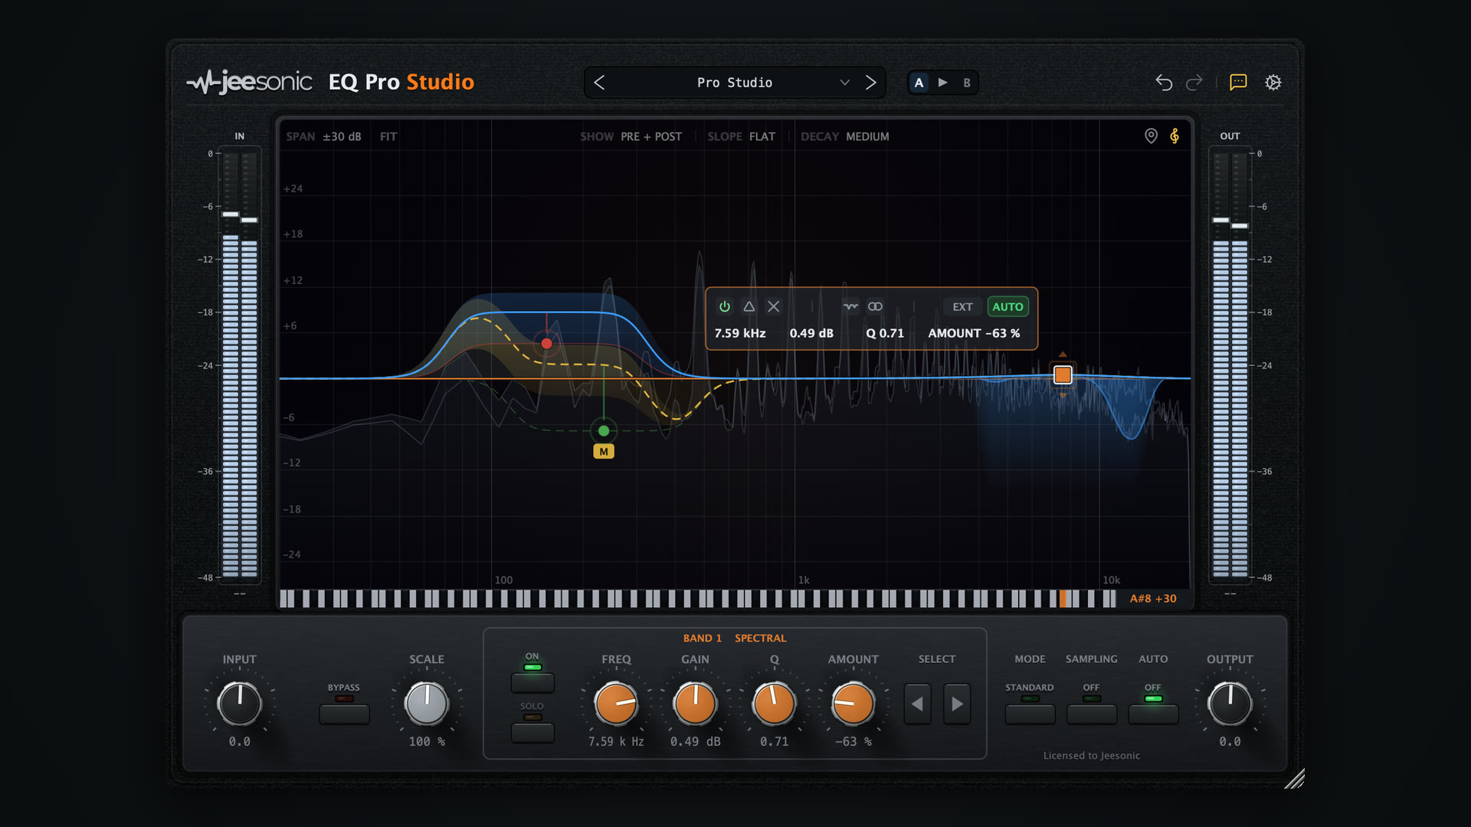The width and height of the screenshot is (1471, 827).
Task: Click the waveform spectral icon in popup
Action: pos(850,306)
